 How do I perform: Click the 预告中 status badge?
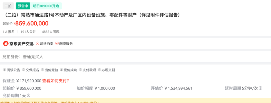pos(23,6)
